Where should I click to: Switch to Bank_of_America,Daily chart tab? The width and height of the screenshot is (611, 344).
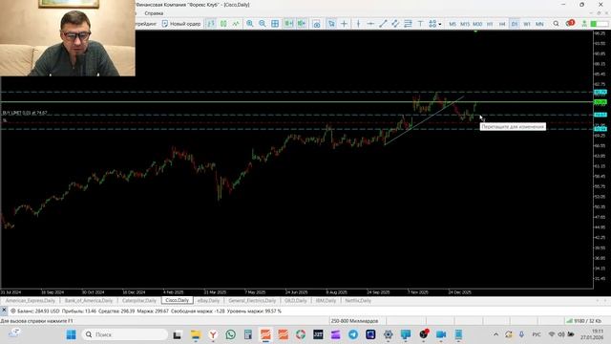(x=89, y=301)
